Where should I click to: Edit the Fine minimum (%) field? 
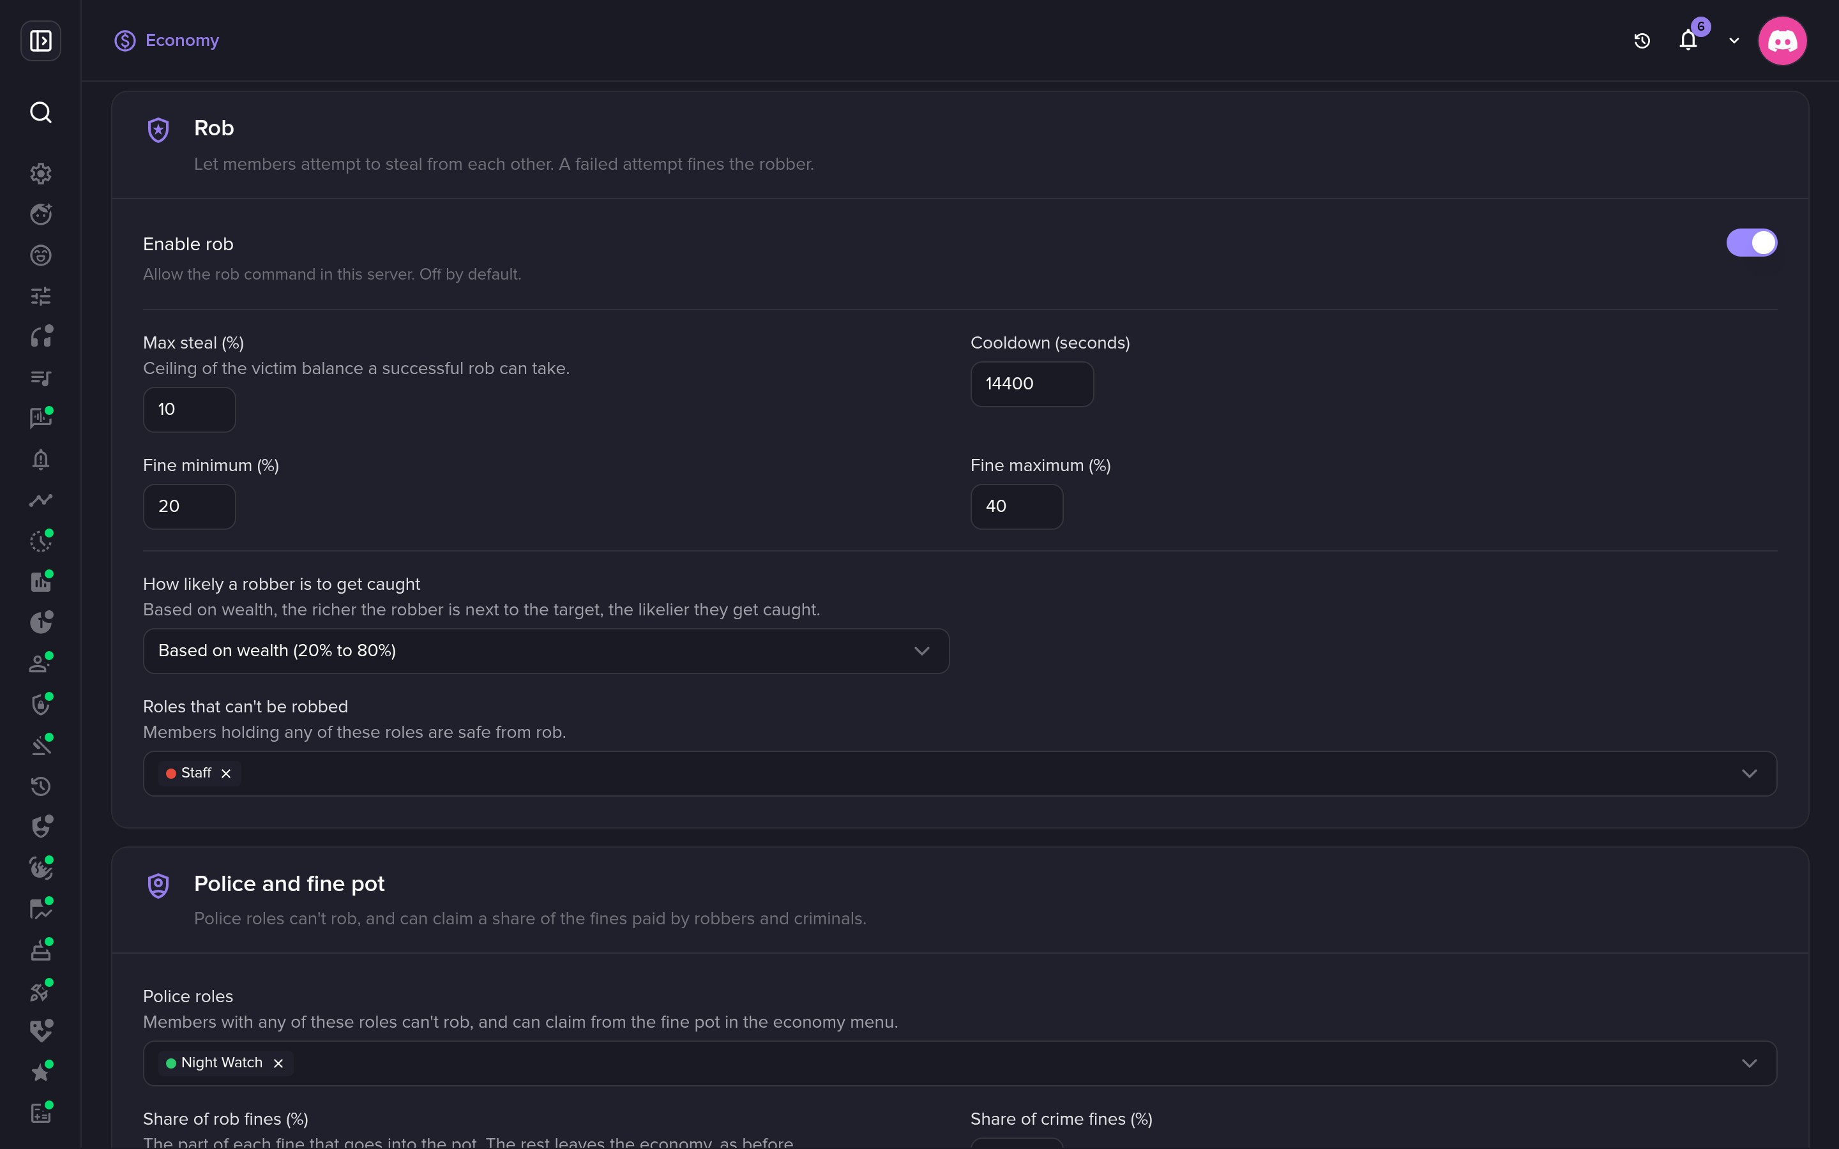click(x=189, y=507)
